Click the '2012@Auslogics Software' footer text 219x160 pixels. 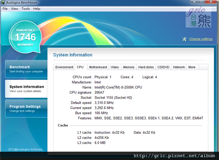click(25, 149)
